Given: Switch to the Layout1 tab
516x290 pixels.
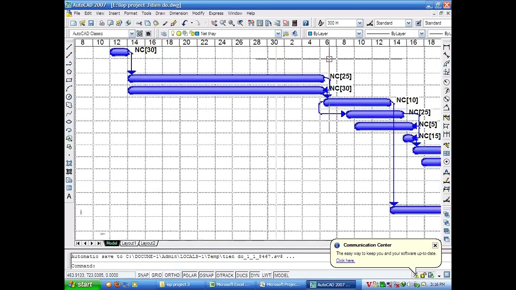Looking at the screenshot, I should [x=129, y=243].
